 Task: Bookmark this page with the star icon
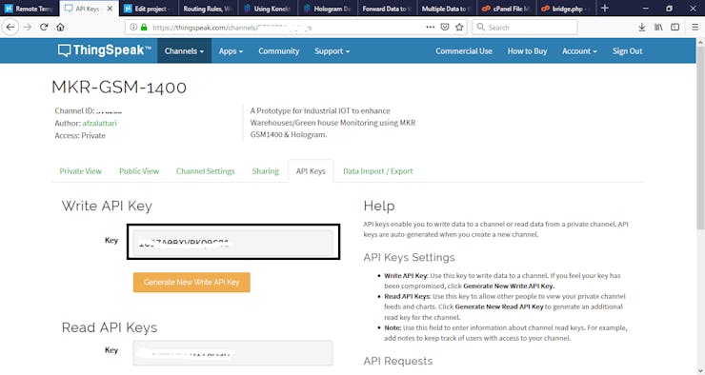(x=459, y=27)
